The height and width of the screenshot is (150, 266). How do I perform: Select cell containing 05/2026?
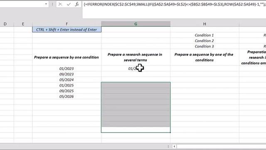pos(66,96)
